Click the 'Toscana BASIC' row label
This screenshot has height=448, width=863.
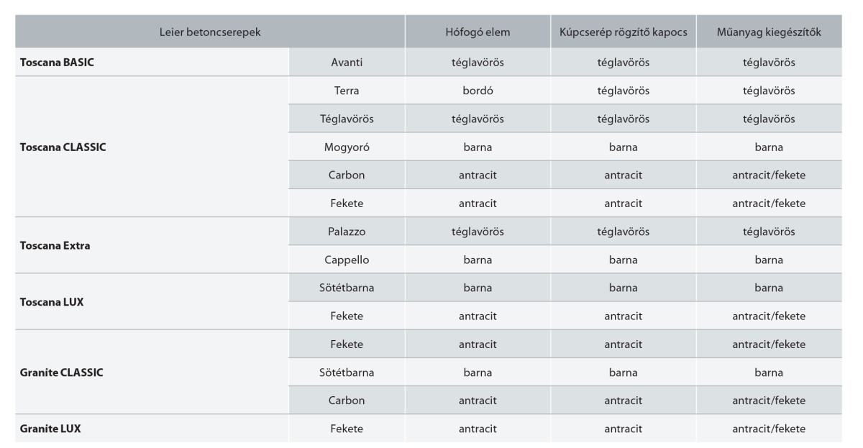pos(57,63)
